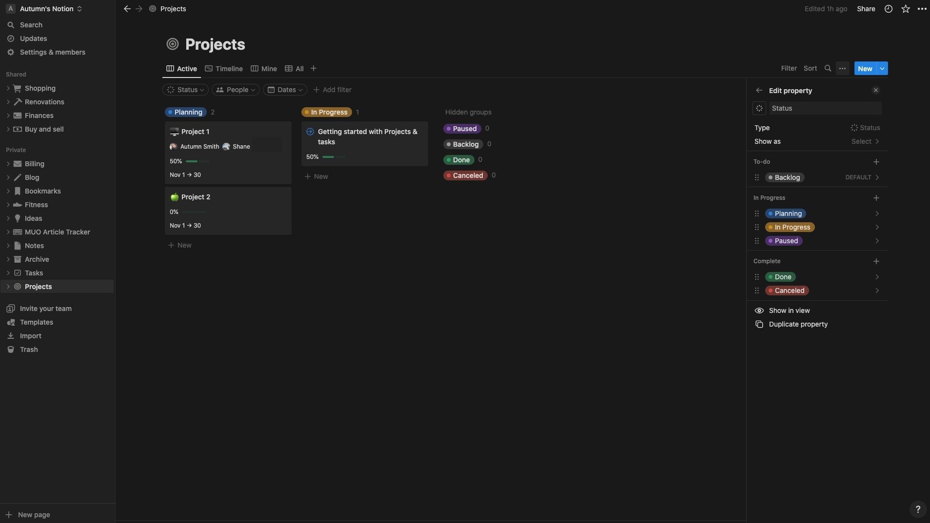Open the page options menu at top right
The width and height of the screenshot is (930, 523).
[922, 9]
